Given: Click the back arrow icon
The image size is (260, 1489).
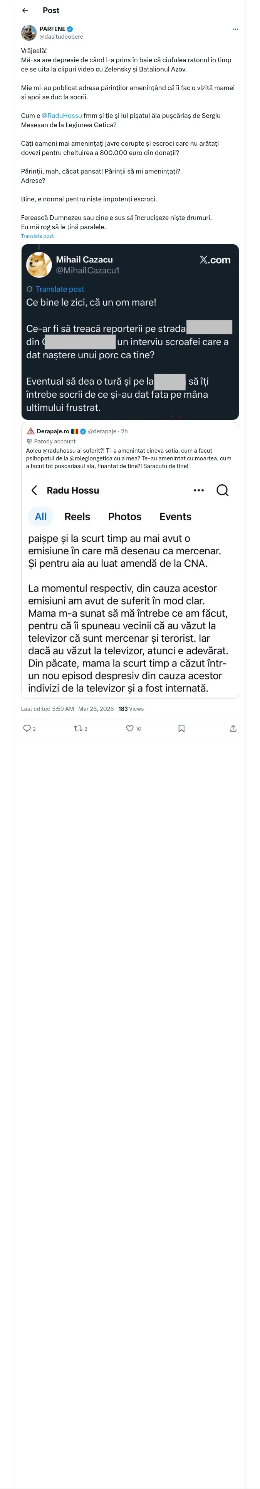Looking at the screenshot, I should (25, 10).
